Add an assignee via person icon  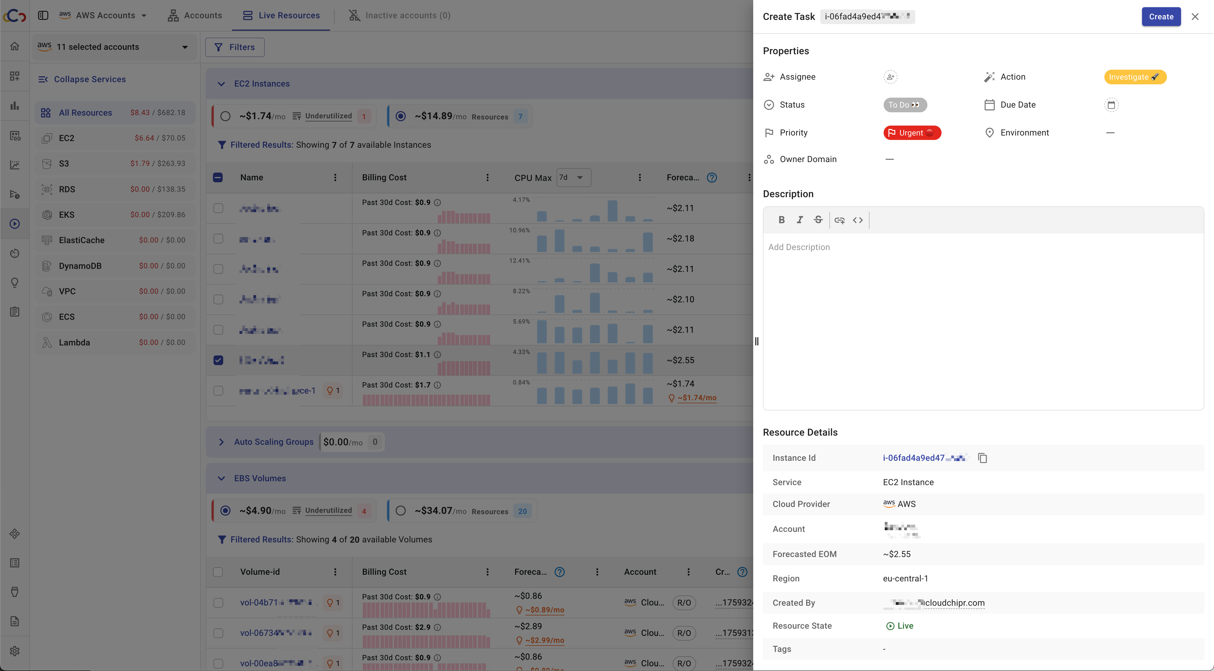click(x=890, y=77)
